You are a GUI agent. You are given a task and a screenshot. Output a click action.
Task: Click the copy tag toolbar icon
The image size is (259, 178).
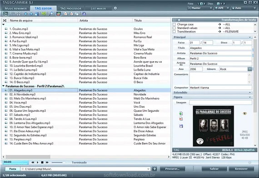coord(71,14)
